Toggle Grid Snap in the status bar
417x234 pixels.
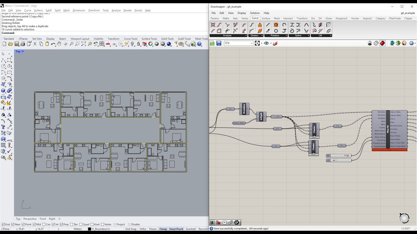click(131, 229)
